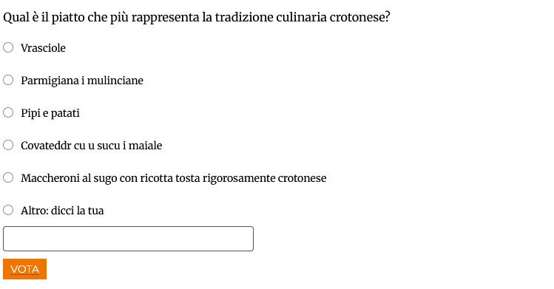Click the poll question heading text
Image resolution: width=554 pixels, height=289 pixels.
[x=197, y=17]
